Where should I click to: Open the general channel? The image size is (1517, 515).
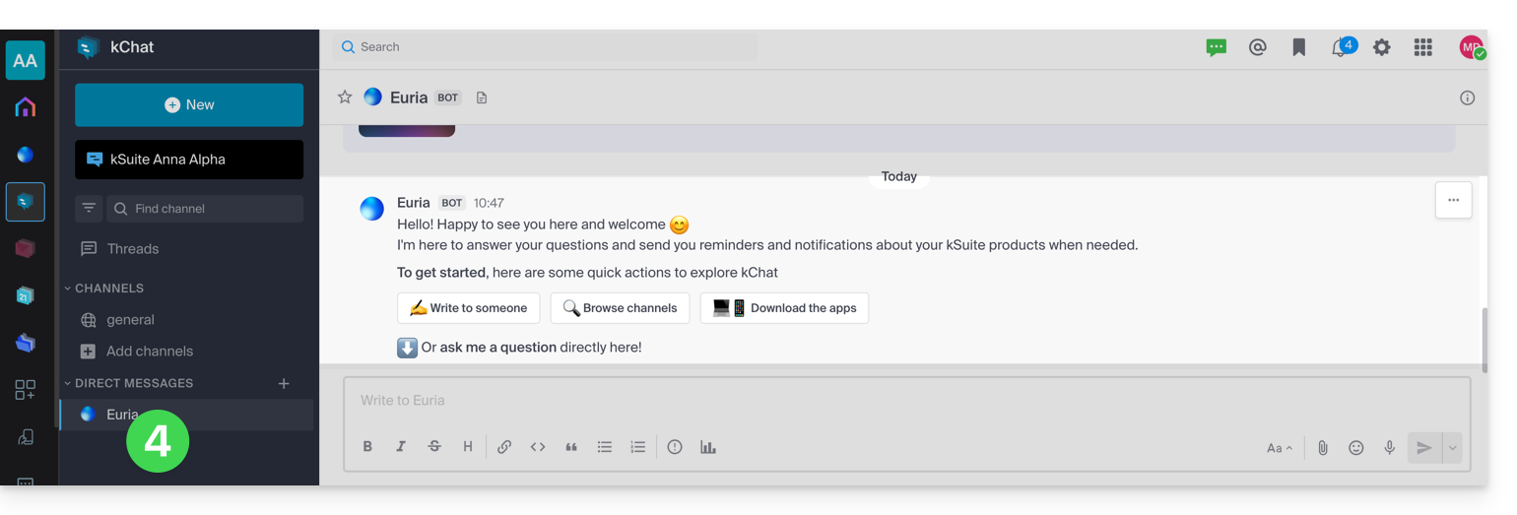pyautogui.click(x=130, y=320)
